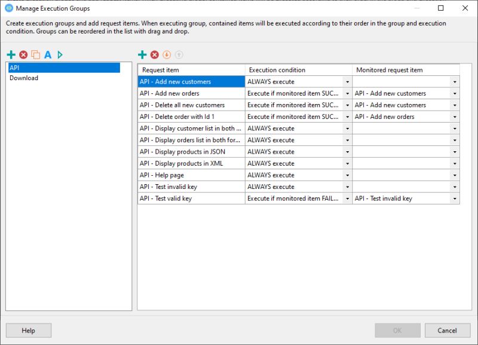The height and width of the screenshot is (345, 478).
Task: Click the Cancel button
Action: [x=447, y=331]
